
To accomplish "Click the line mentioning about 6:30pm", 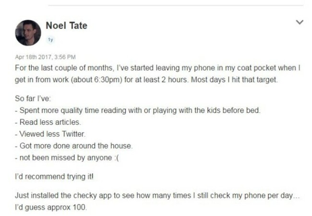I will (146, 80).
